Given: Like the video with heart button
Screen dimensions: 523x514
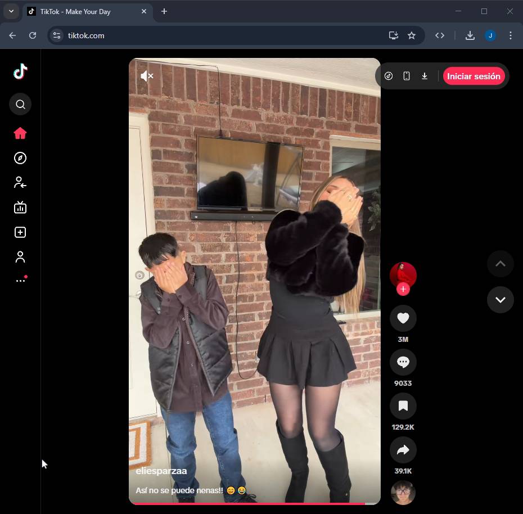Looking at the screenshot, I should [x=403, y=318].
